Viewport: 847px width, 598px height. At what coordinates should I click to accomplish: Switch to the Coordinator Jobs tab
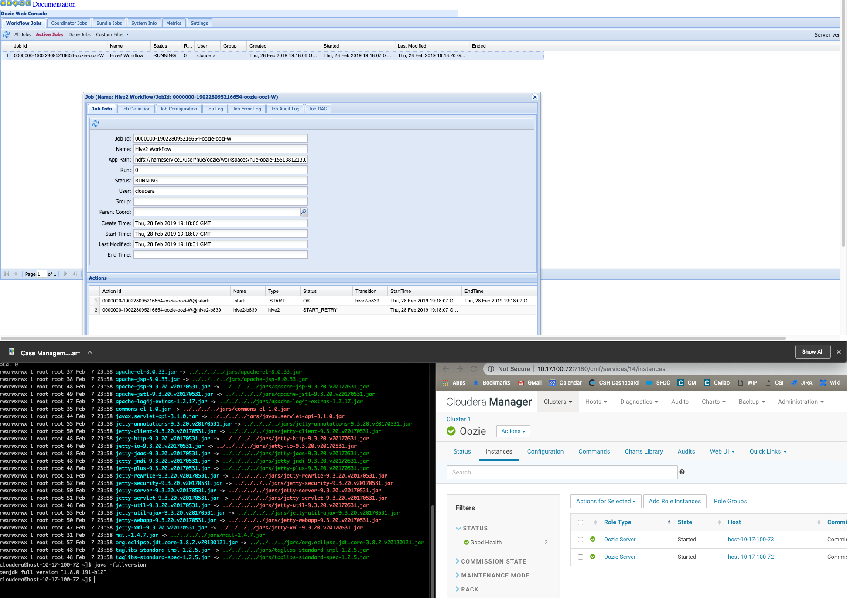68,23
